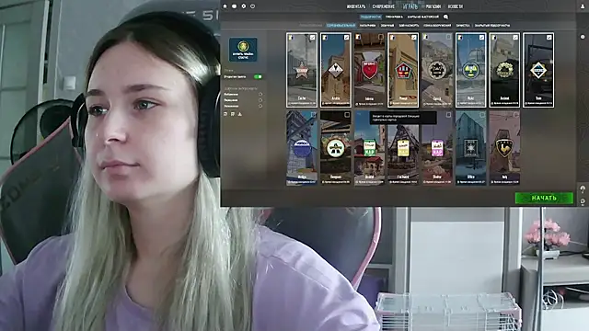Check the Dust II map checkbox
This screenshot has width=589, height=331.
point(448,37)
